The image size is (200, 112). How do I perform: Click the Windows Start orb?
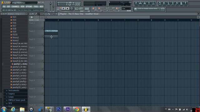click(x=4, y=109)
